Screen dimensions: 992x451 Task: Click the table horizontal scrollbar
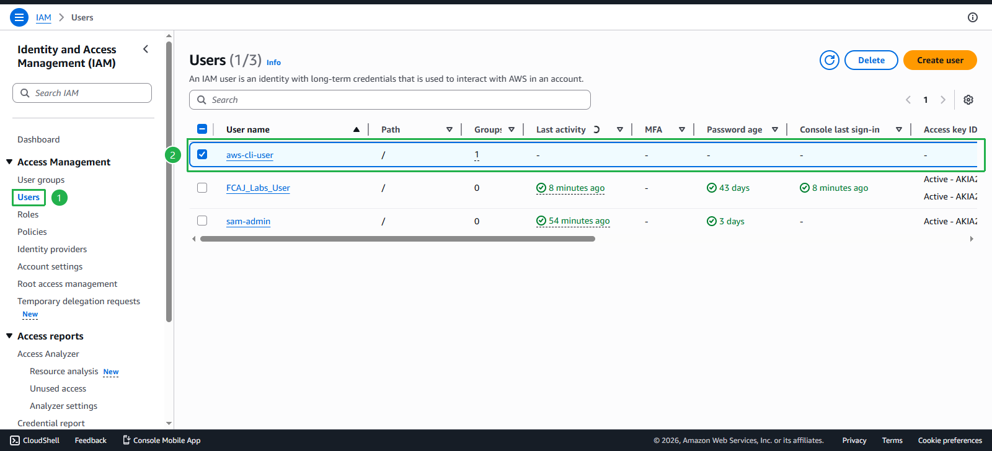(397, 239)
